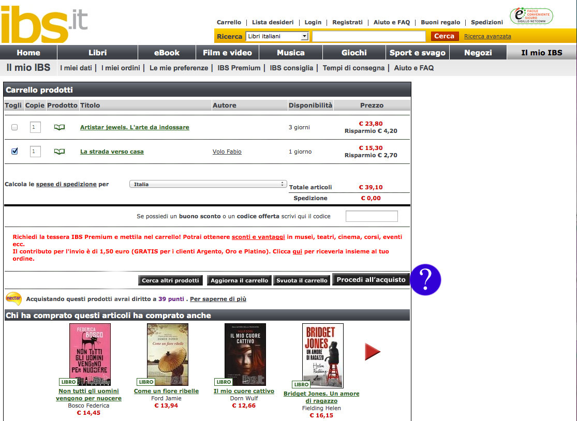The image size is (577, 421).
Task: Click book icon for Artistar jewels
Action: click(59, 127)
